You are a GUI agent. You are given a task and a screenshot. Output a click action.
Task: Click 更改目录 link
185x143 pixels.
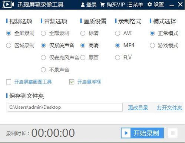138,108
